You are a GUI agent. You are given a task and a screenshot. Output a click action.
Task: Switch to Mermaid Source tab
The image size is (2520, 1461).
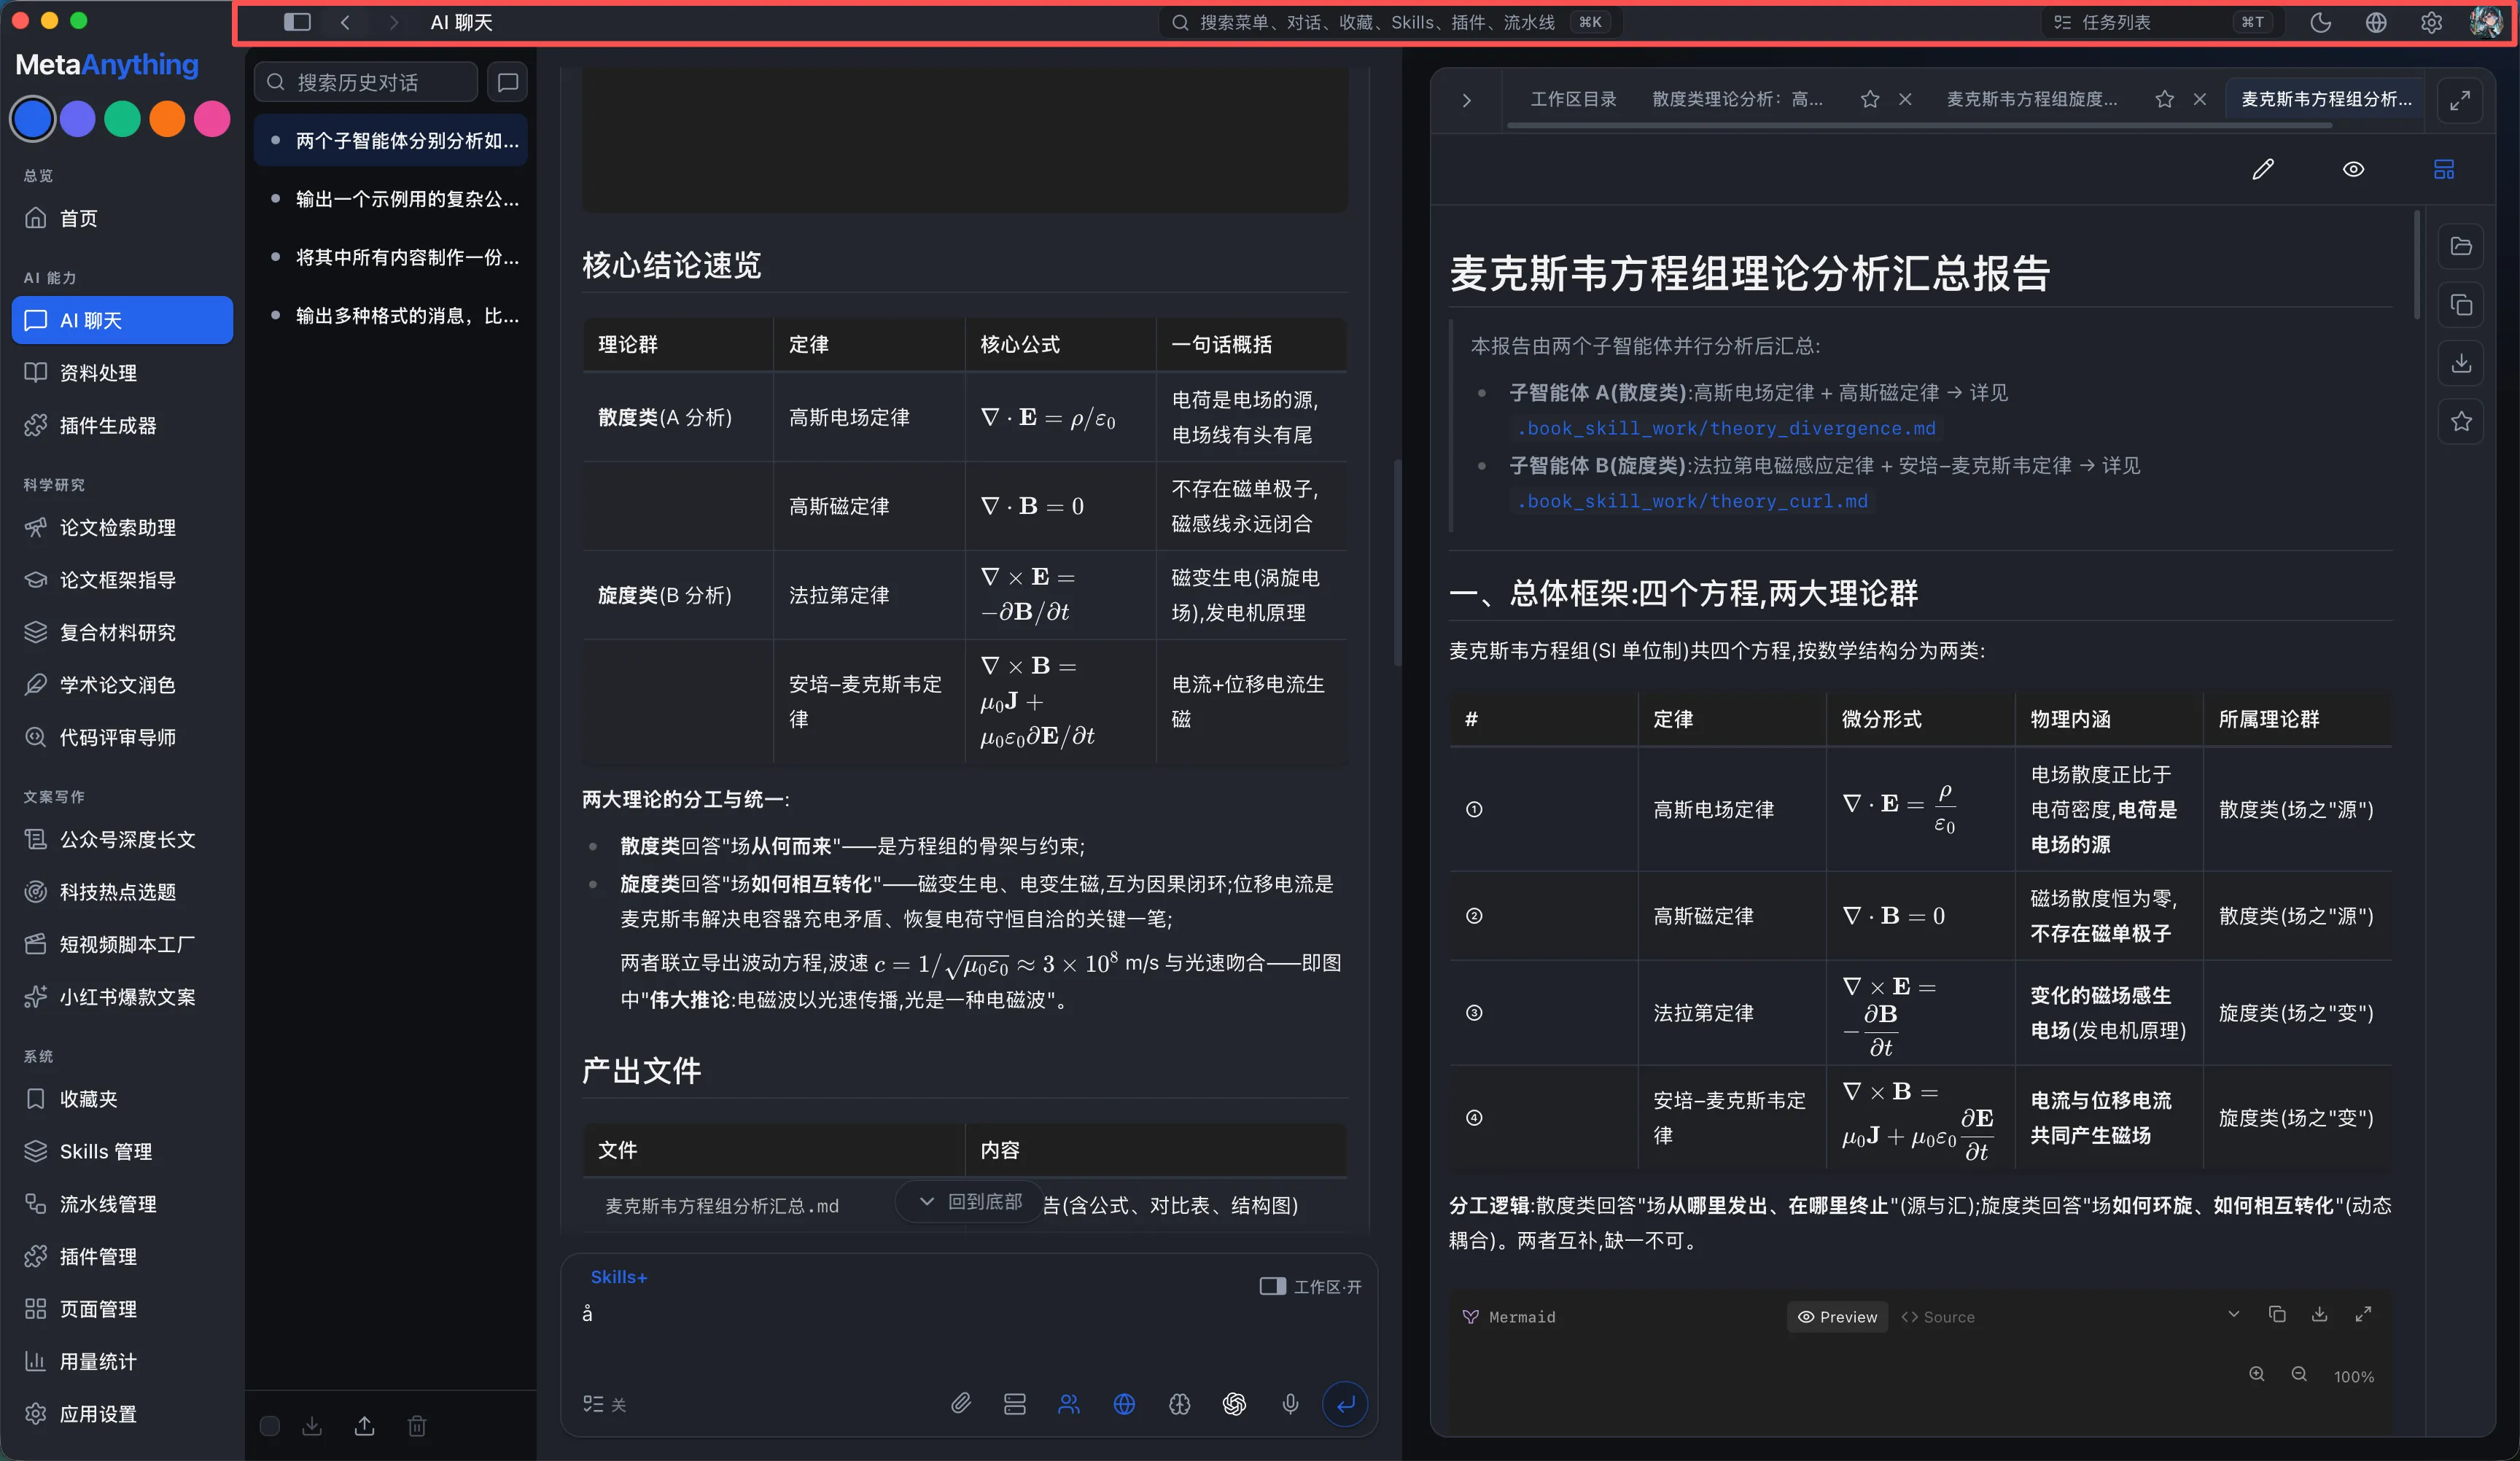click(1938, 1316)
